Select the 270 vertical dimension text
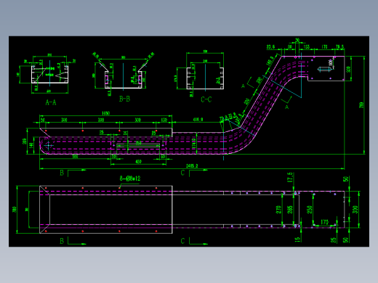The width and height of the screenshot is (378, 283). point(278,210)
